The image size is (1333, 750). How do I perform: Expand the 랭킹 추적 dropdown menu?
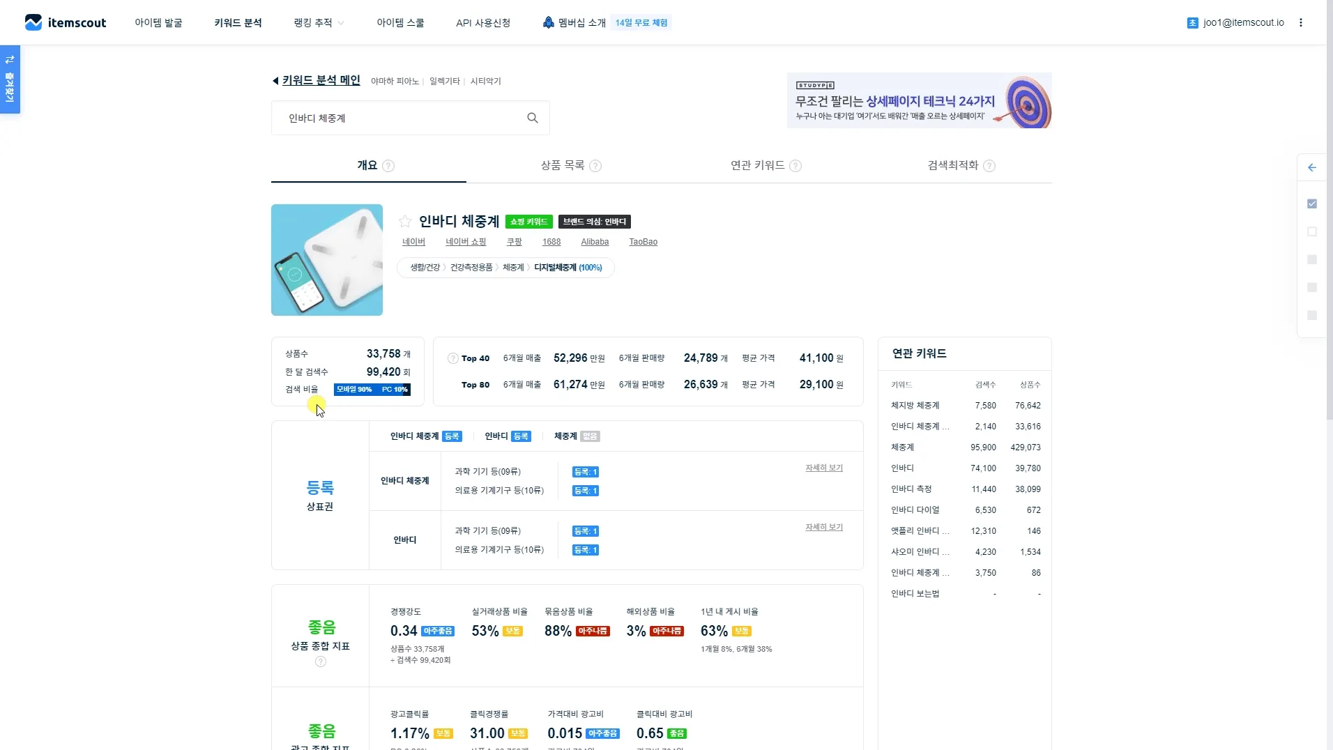[x=319, y=22]
